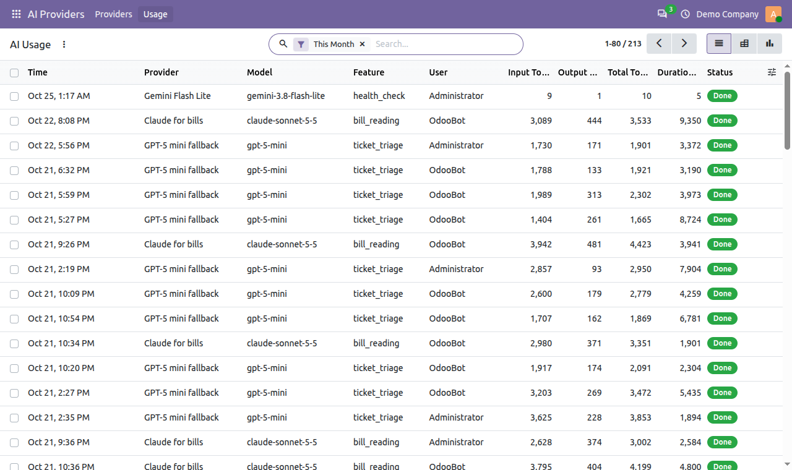Click the 1-80 / 213 pager counter
Screen dimensions: 792x470
(x=623, y=44)
